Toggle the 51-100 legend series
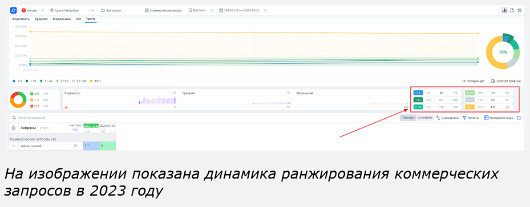Screen dimensions: 530x207 click(x=79, y=81)
